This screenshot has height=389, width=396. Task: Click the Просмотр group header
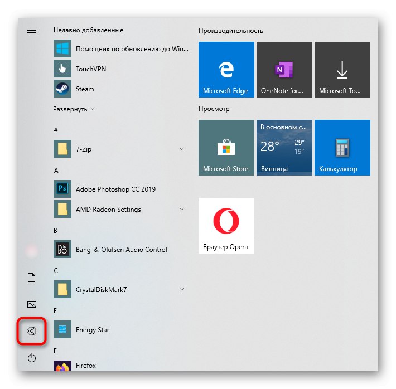(214, 109)
